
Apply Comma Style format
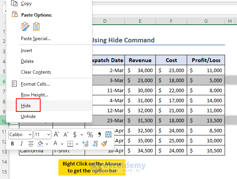(x=99, y=135)
